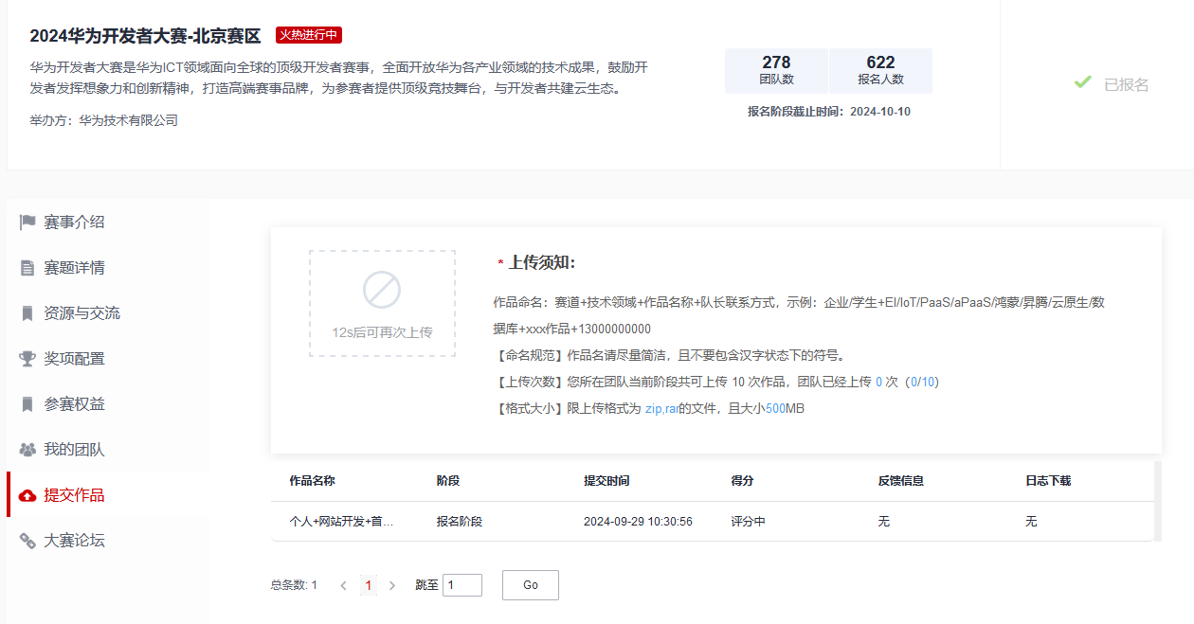
Task: Click the cloud upload icon beside 提交作品
Action: 27,495
